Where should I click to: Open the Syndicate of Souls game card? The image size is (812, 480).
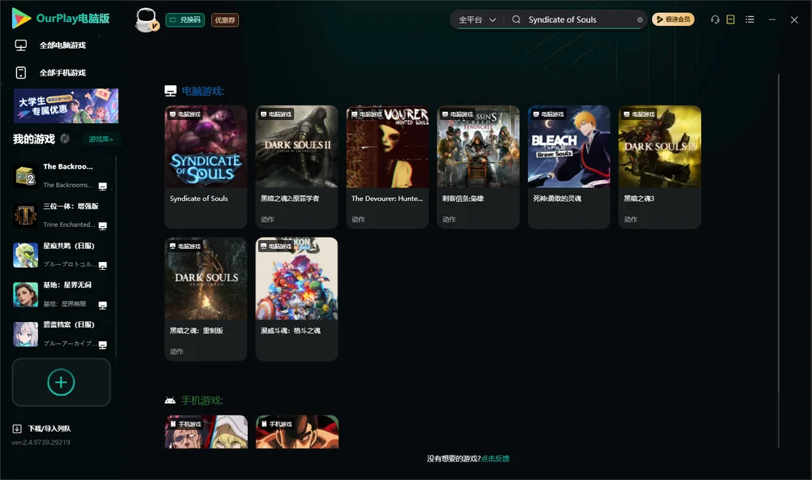pos(205,166)
